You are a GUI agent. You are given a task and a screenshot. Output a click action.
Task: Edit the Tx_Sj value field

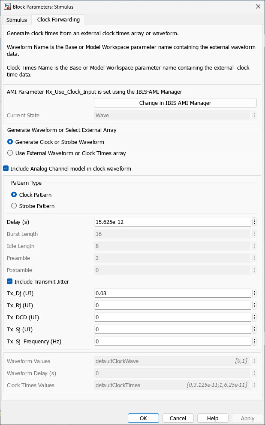point(172,329)
